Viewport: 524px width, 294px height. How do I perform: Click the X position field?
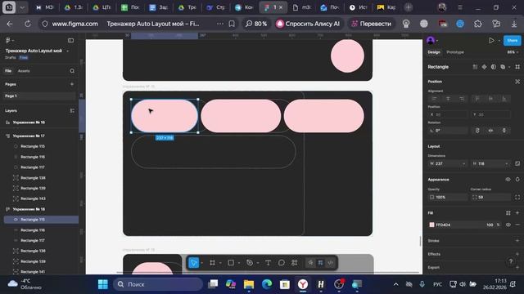448,114
